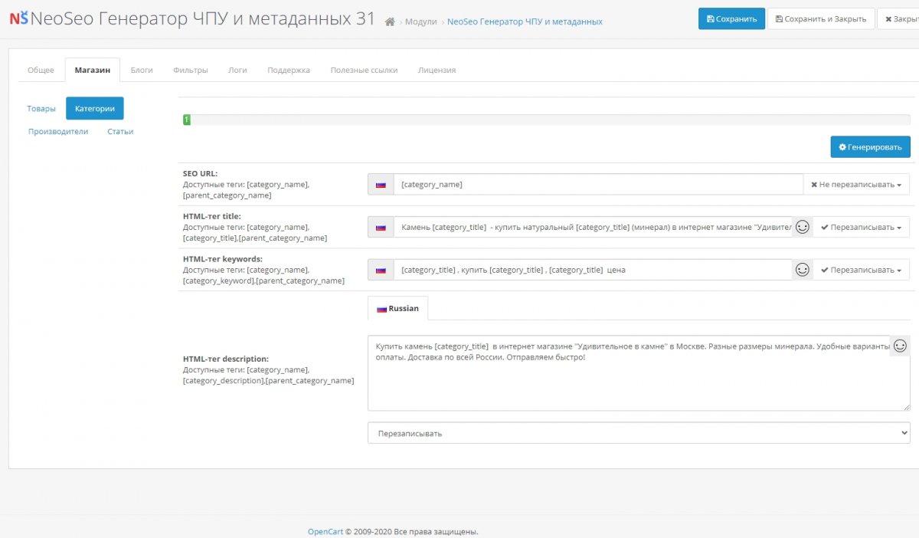Select the Категории sub-tab

coord(95,109)
